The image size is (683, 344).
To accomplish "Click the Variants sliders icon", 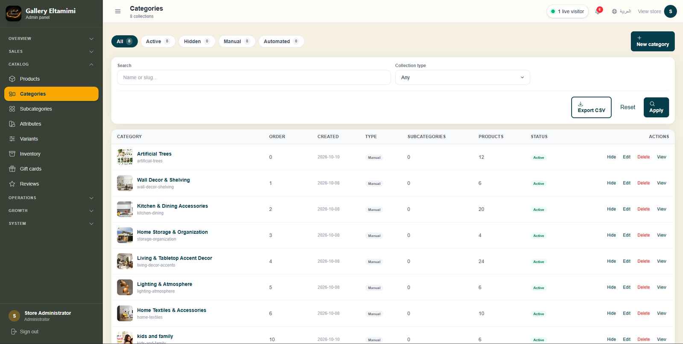I will click(12, 139).
